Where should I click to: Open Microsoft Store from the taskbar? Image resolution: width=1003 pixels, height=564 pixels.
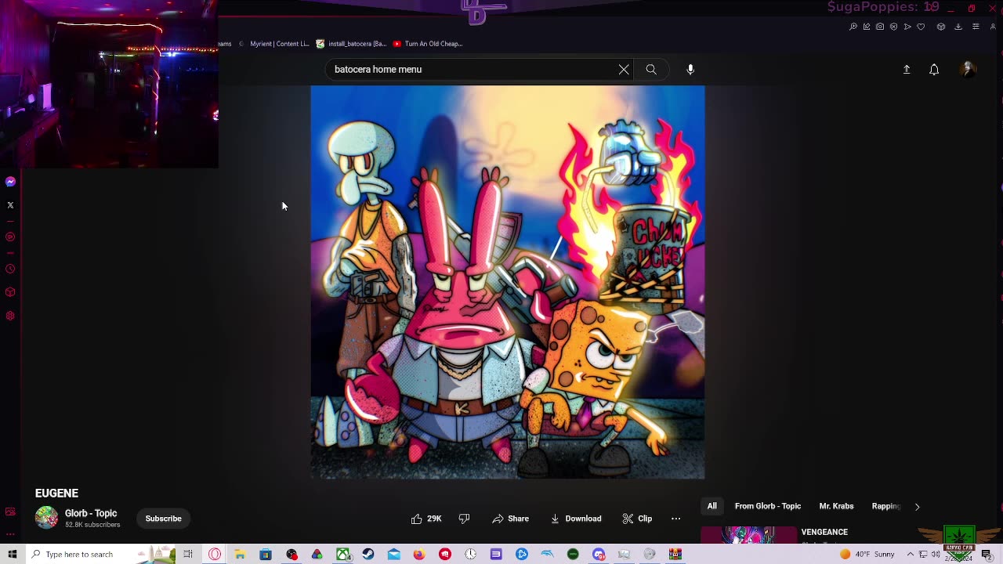266,555
